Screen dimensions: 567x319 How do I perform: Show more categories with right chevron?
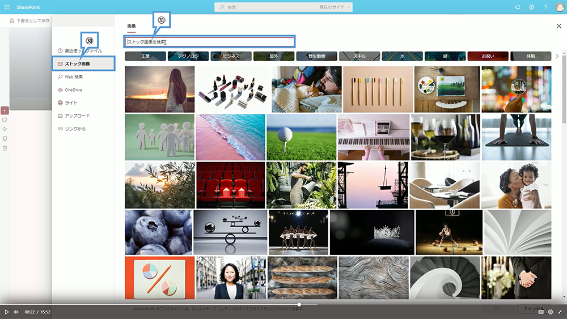557,56
